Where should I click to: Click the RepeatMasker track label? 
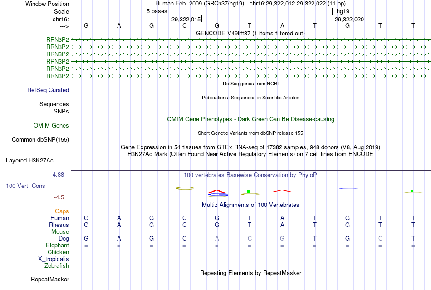click(50, 279)
